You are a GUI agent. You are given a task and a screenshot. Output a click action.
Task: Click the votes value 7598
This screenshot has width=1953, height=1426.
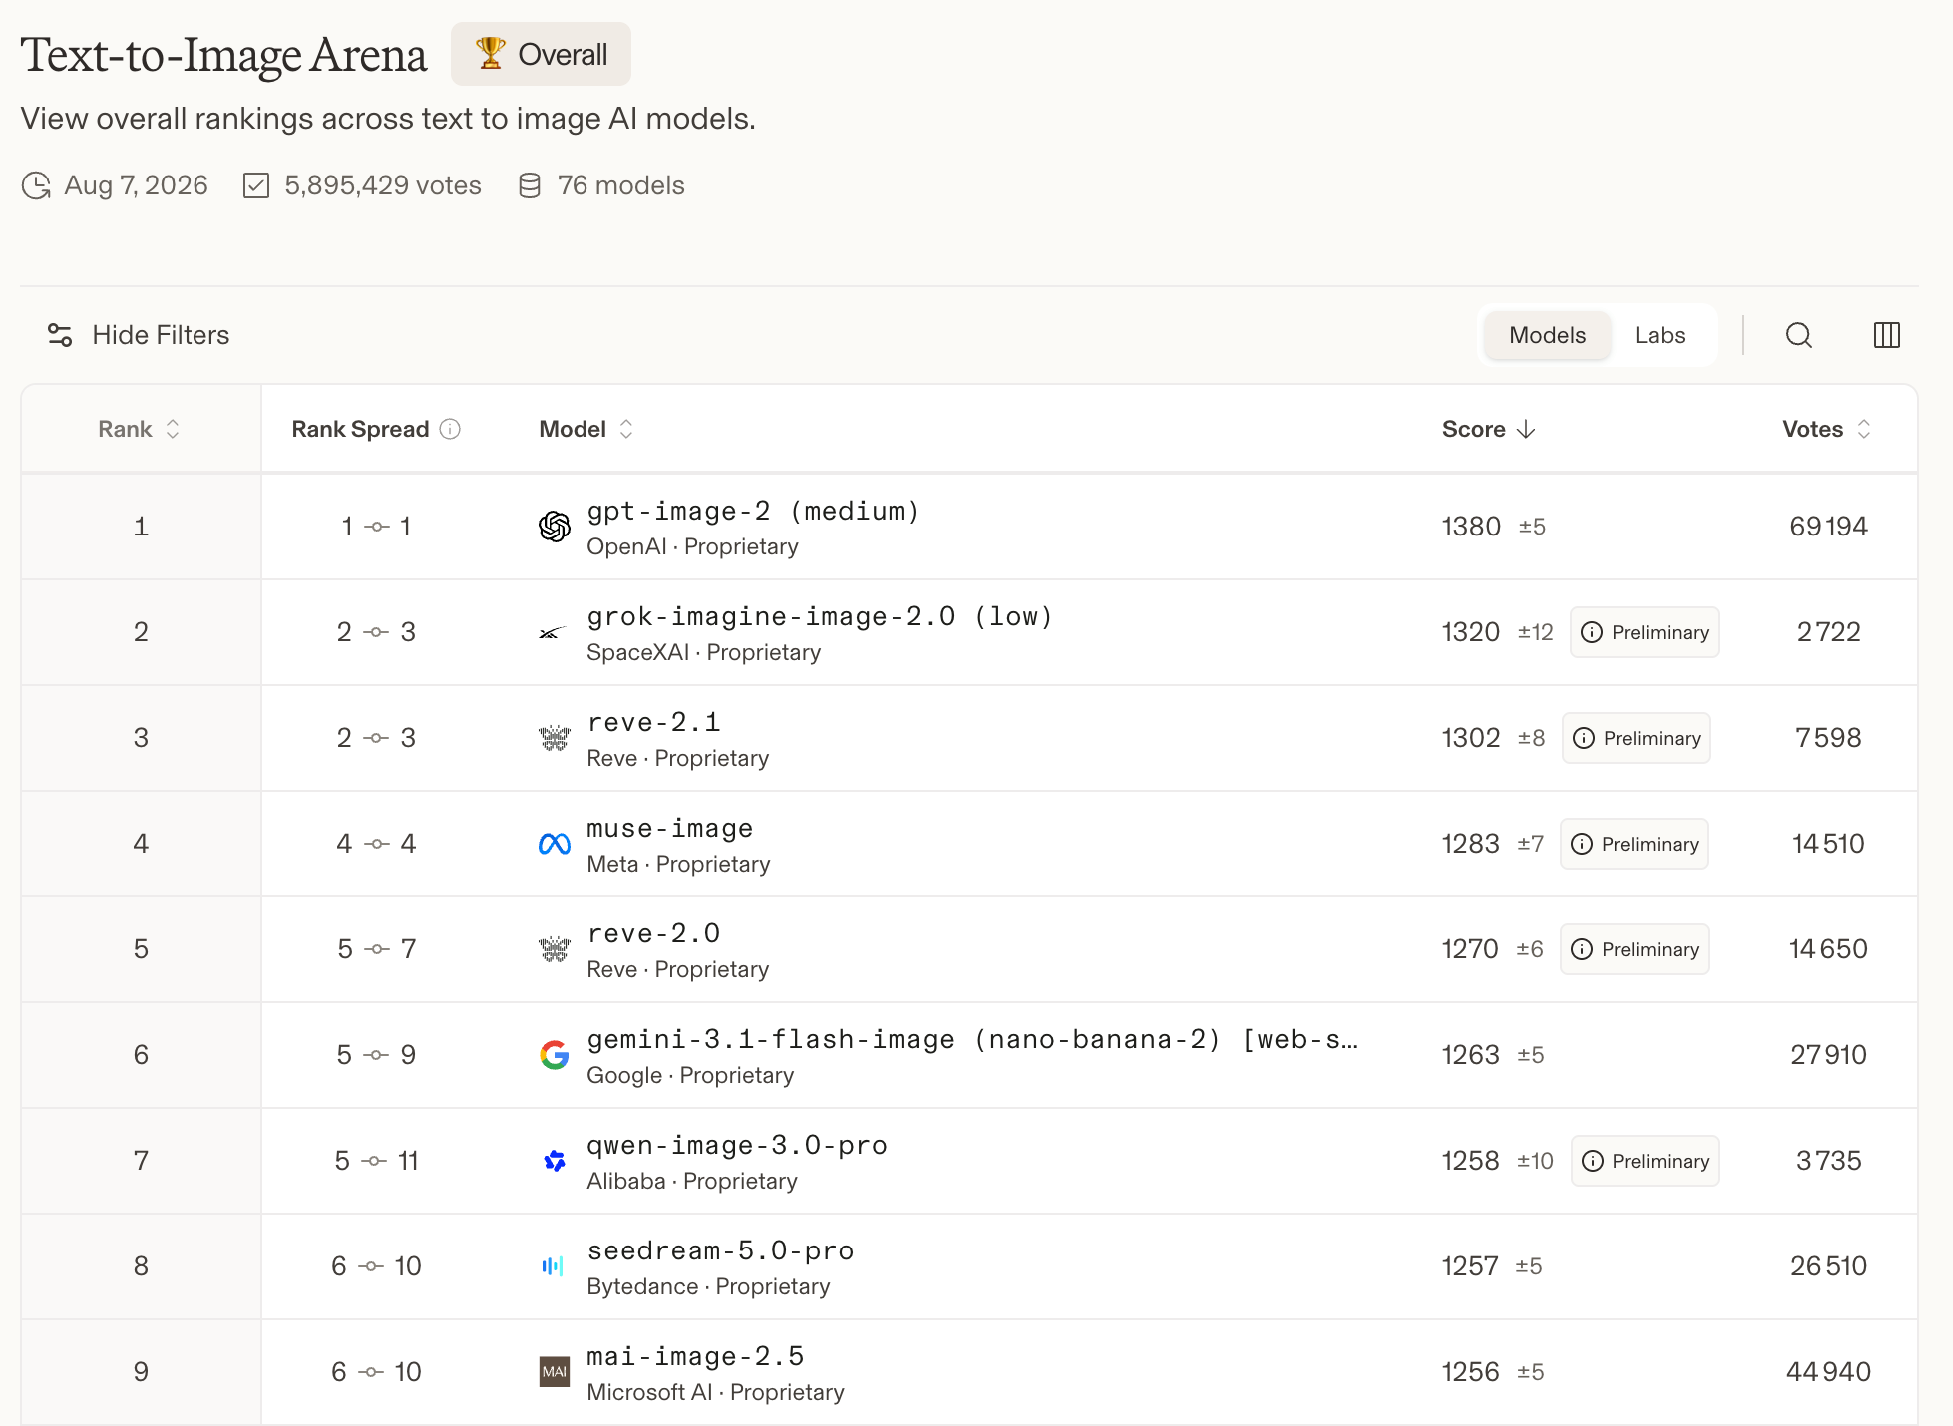pos(1828,738)
